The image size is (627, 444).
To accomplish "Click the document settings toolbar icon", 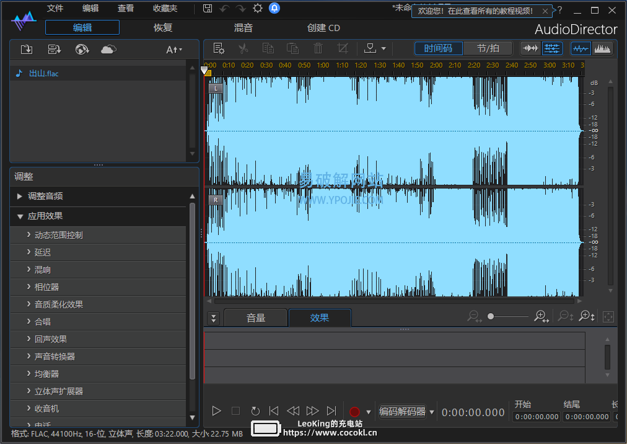I will pos(219,49).
